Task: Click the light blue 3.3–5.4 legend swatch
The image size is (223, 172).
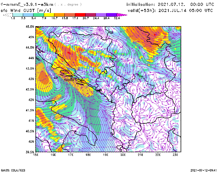Action: tap(28, 15)
